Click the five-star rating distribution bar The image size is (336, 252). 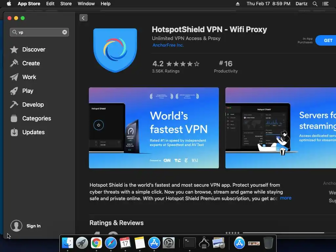(283, 233)
